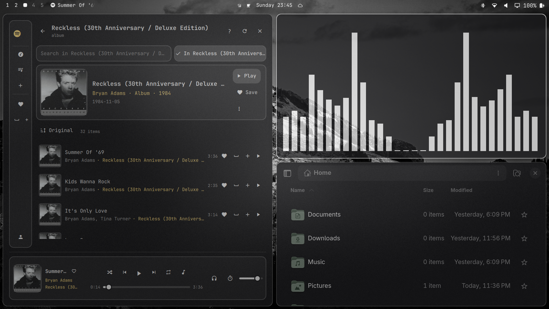Like Kids Wanna Rock track
Screen dimensions: 549x309
[x=224, y=185]
